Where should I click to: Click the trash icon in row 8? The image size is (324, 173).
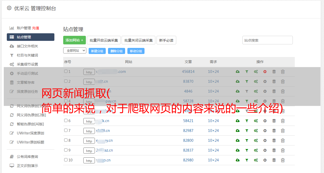pos(283,140)
